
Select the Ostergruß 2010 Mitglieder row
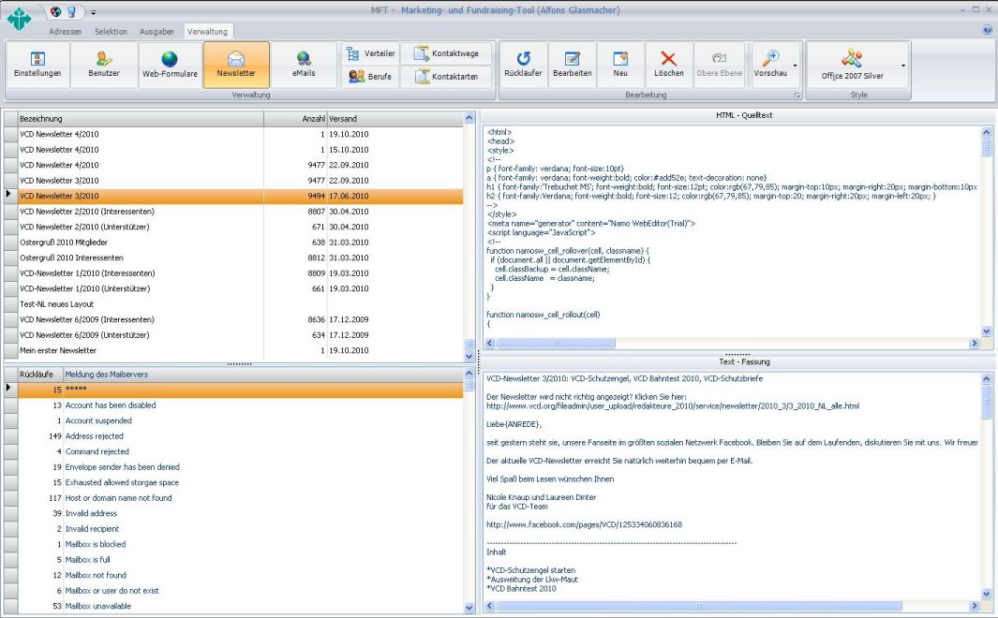coord(141,243)
